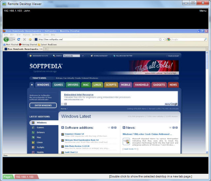Open the address bar dropdown arrow

(164, 39)
